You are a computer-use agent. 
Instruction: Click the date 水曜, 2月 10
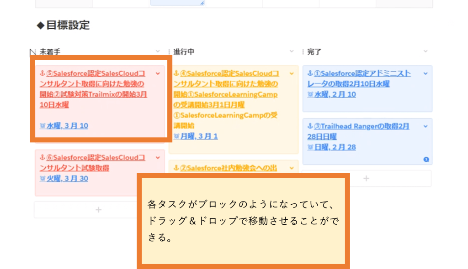pyautogui.click(x=335, y=94)
